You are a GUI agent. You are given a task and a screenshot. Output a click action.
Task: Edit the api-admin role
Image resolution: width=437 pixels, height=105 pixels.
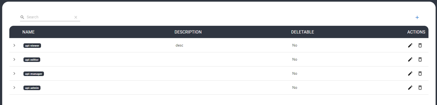click(x=410, y=88)
